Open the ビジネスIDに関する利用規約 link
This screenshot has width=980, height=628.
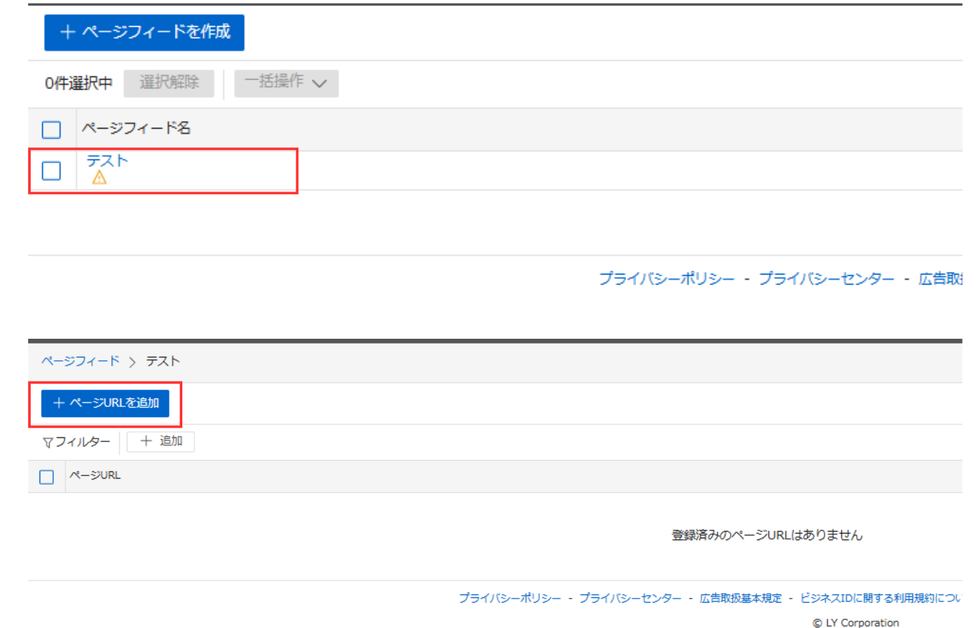(x=881, y=598)
